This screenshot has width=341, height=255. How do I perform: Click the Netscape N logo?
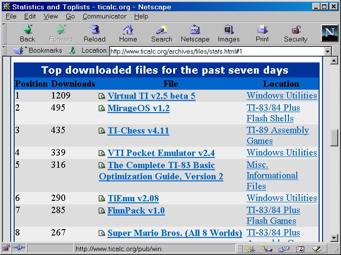[329, 33]
